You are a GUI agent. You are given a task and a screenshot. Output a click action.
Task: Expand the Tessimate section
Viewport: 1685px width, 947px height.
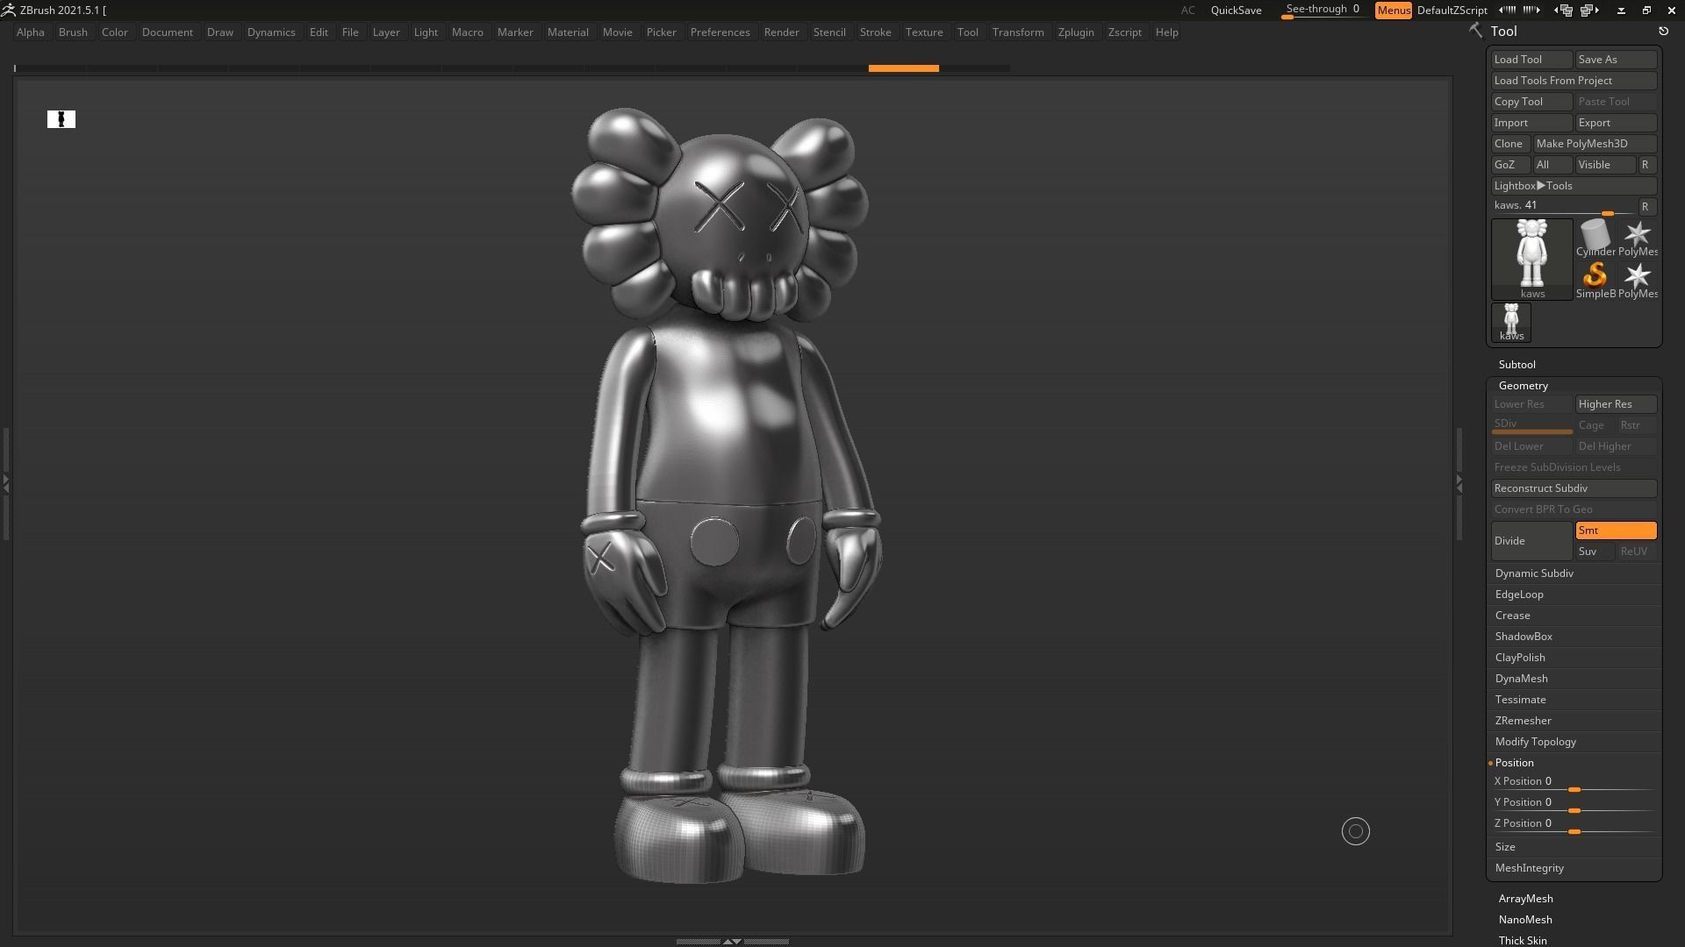coord(1520,700)
